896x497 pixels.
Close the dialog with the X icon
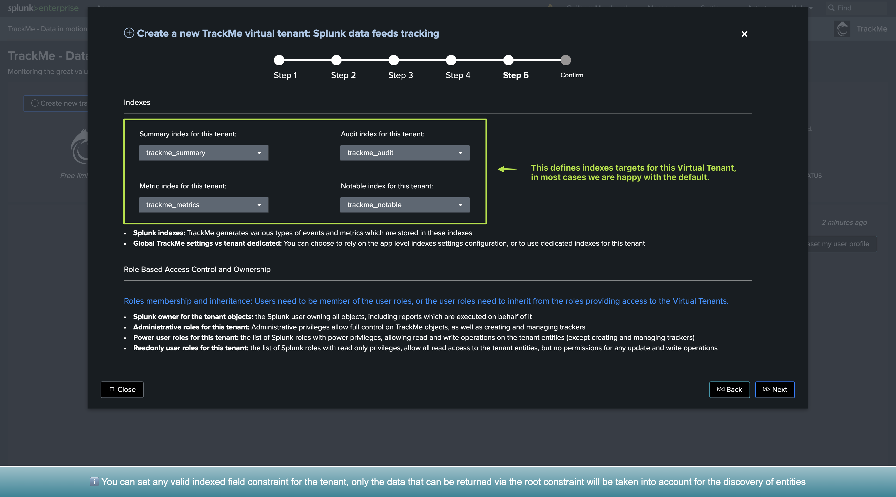coord(744,34)
